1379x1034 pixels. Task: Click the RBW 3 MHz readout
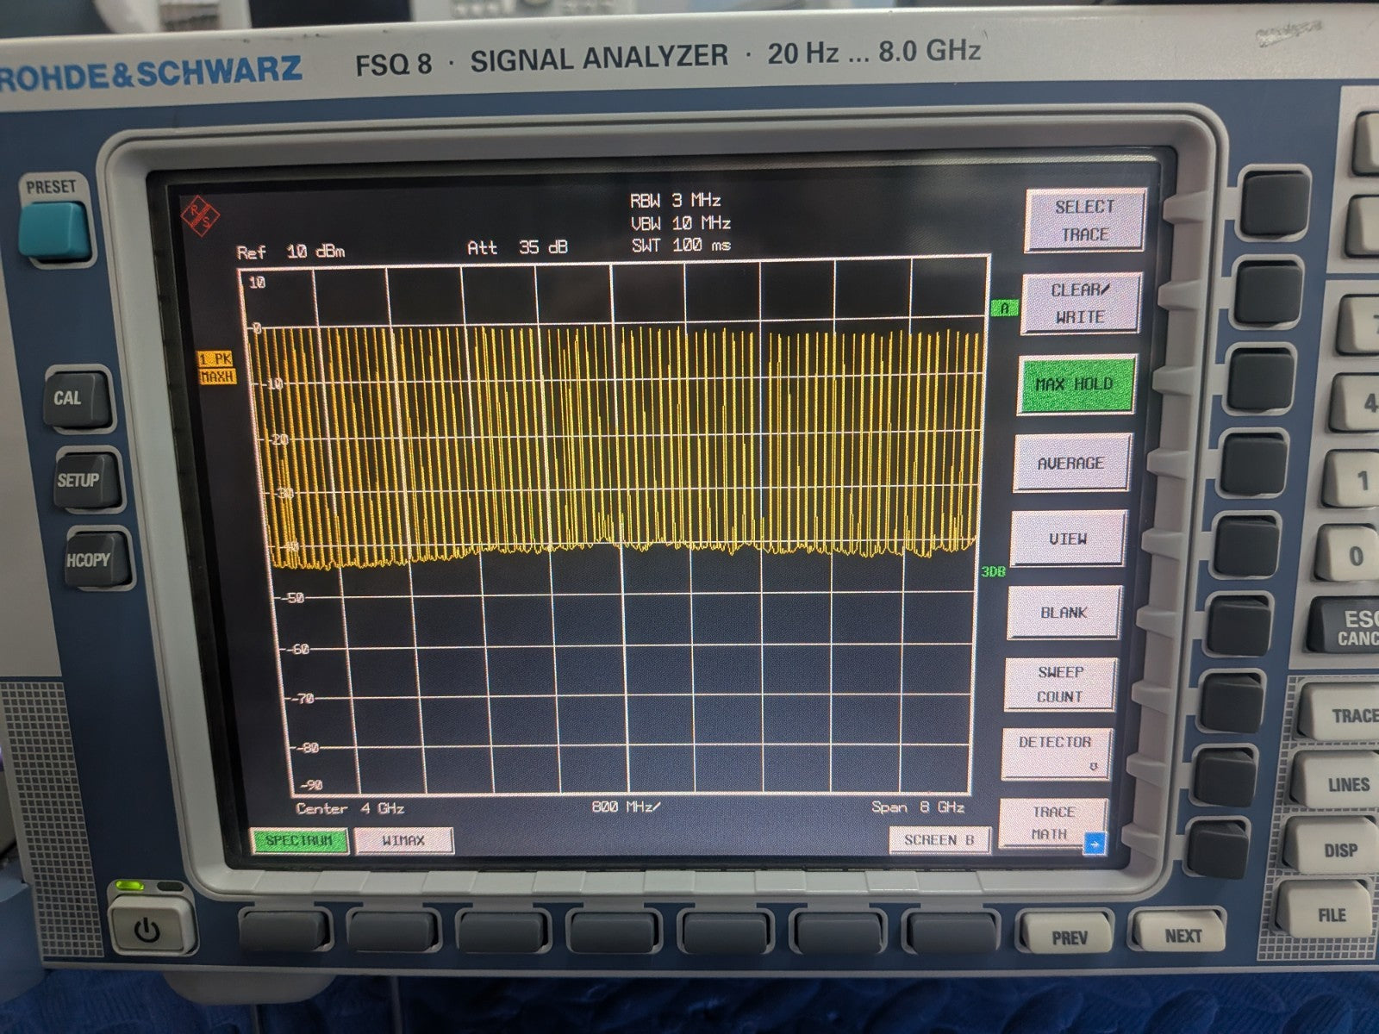tap(675, 201)
